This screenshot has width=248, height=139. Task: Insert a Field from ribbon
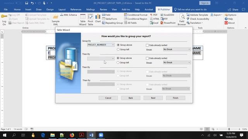coord(106,15)
